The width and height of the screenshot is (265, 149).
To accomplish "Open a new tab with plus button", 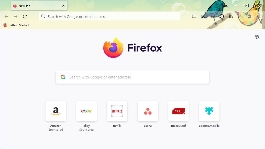I will 73,6.
